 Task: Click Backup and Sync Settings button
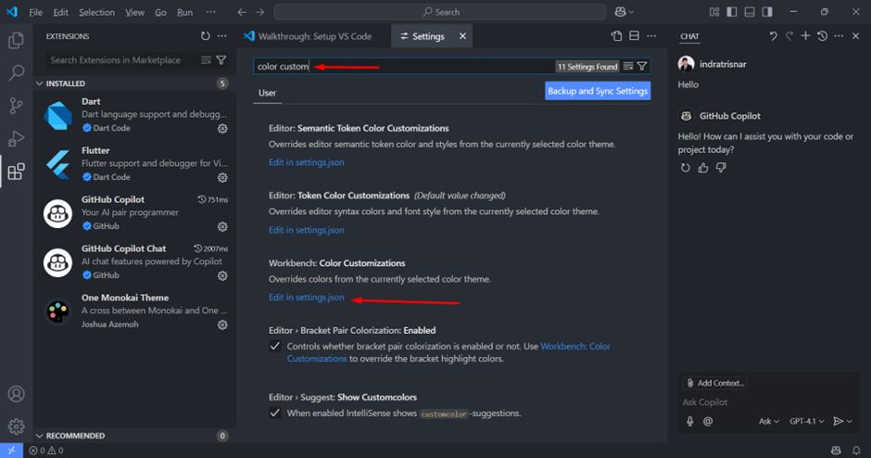pyautogui.click(x=598, y=91)
